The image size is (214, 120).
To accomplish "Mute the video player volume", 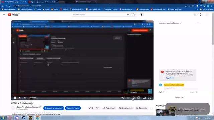I will click(x=25, y=98).
